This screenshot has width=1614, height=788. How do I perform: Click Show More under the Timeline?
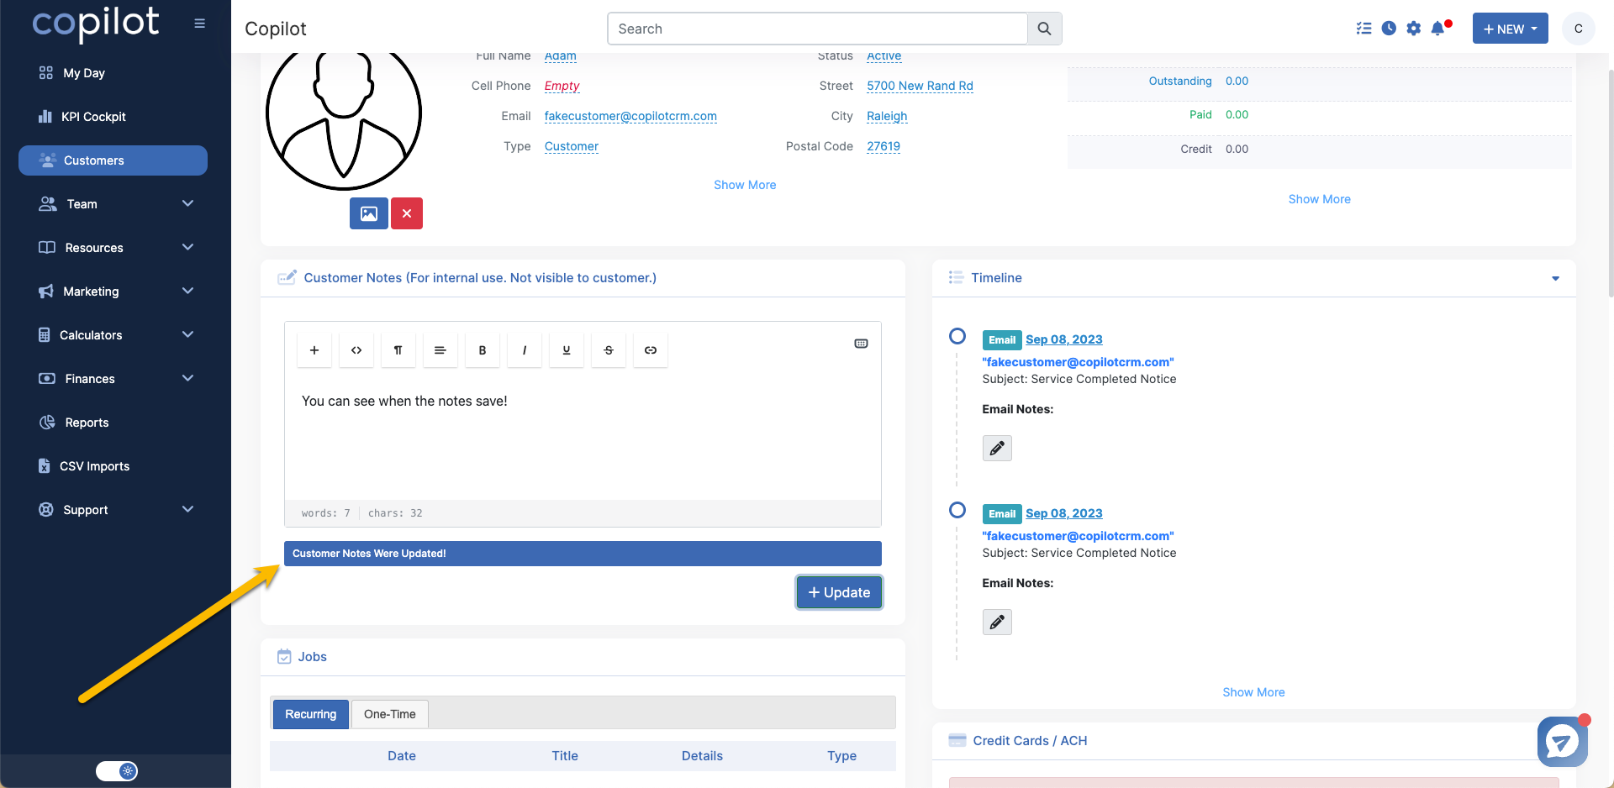point(1253,692)
